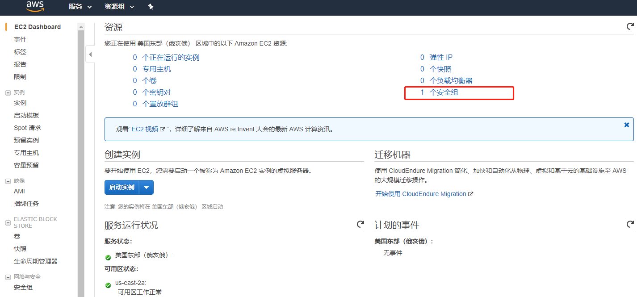
Task: Collapse the 实例 section in the sidebar
Action: click(8, 92)
